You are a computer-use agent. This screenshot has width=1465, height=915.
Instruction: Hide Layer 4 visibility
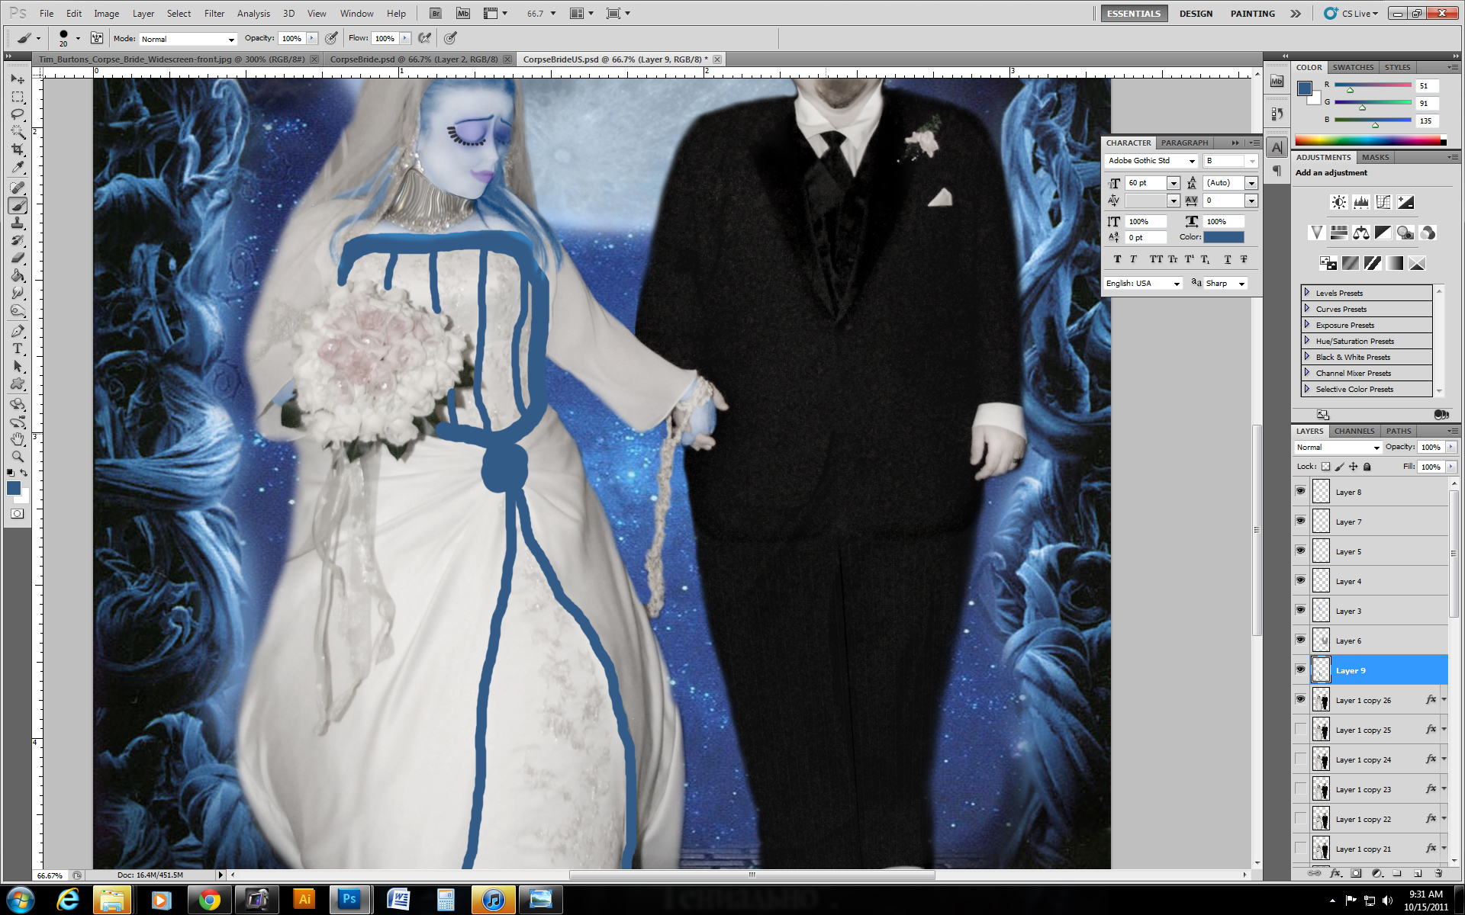[1300, 580]
